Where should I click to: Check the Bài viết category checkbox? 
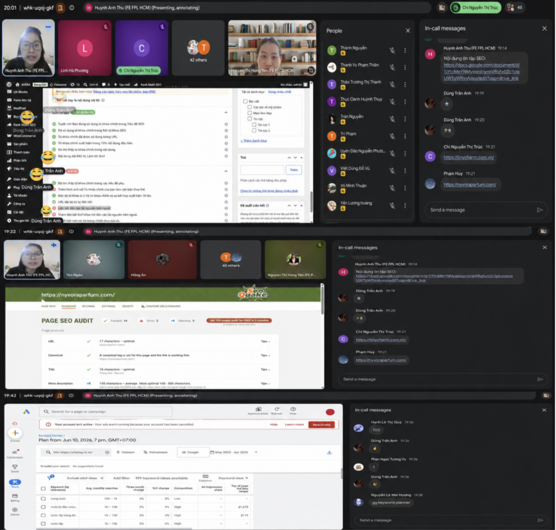point(245,101)
